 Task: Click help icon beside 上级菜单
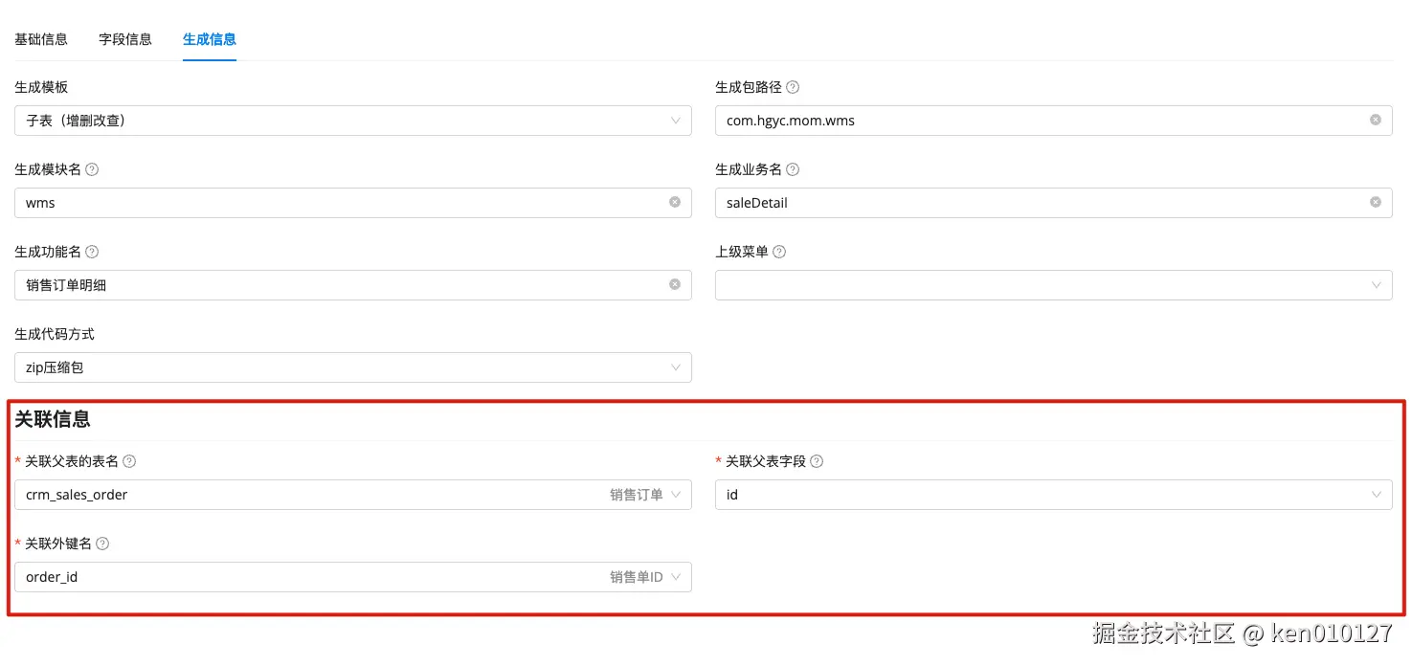(x=779, y=252)
